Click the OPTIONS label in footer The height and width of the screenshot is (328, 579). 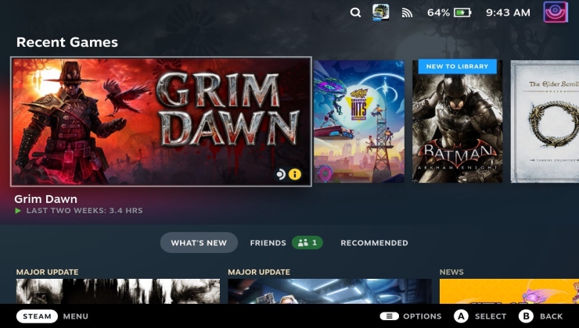tap(422, 316)
